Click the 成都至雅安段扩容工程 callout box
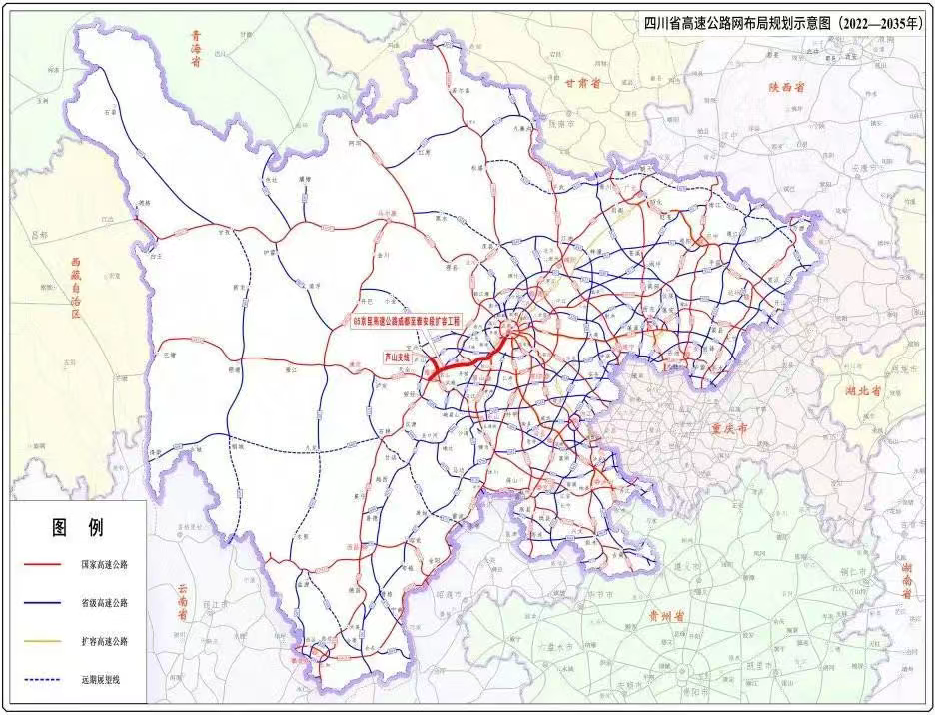This screenshot has width=935, height=715. tap(411, 320)
